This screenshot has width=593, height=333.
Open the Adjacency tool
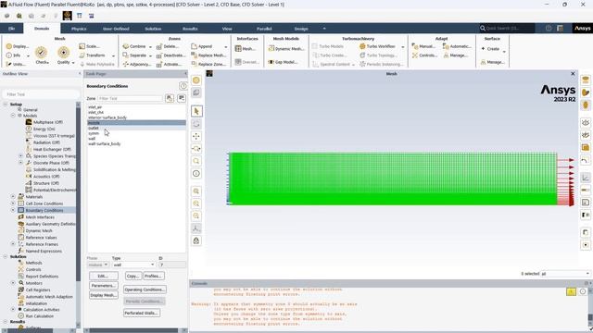click(137, 65)
